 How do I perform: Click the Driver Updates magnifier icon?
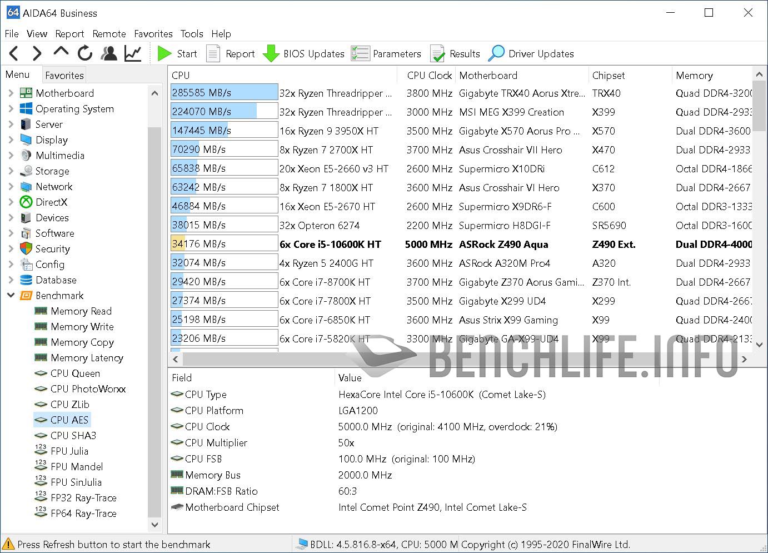tap(496, 53)
